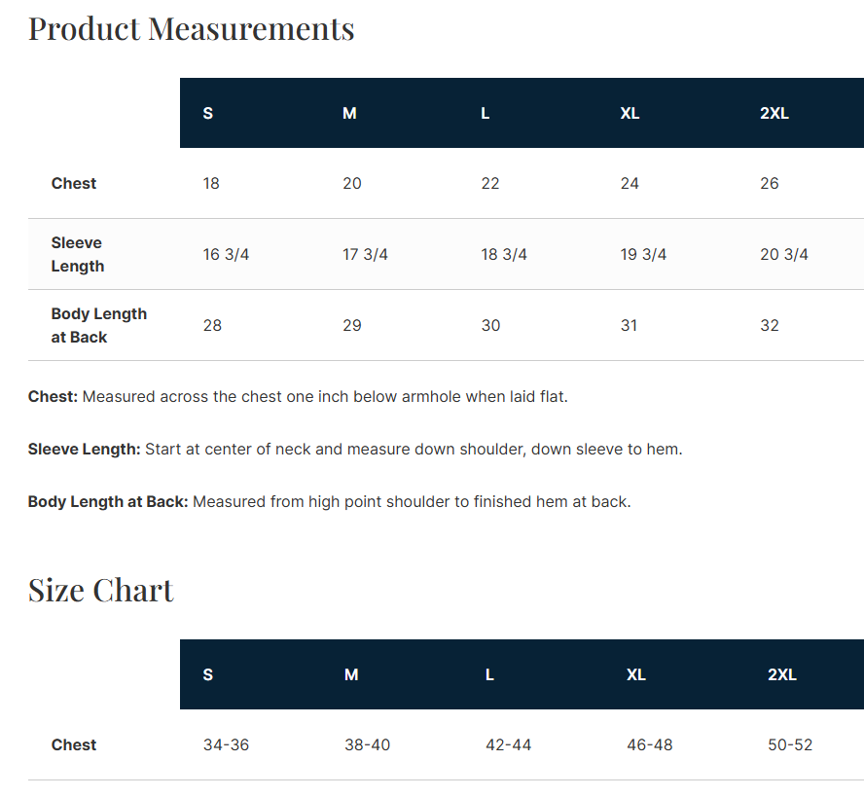
Task: Select the 34-36 chest size cell
Action: [x=226, y=744]
